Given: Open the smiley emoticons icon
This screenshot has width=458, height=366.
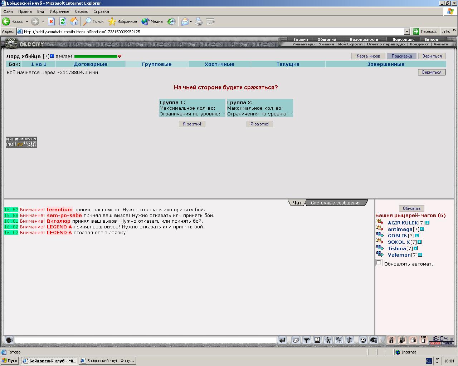Looking at the screenshot, I should tap(363, 340).
